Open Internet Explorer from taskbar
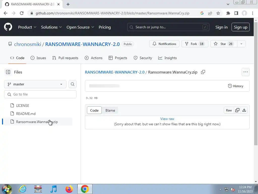 click(22, 189)
